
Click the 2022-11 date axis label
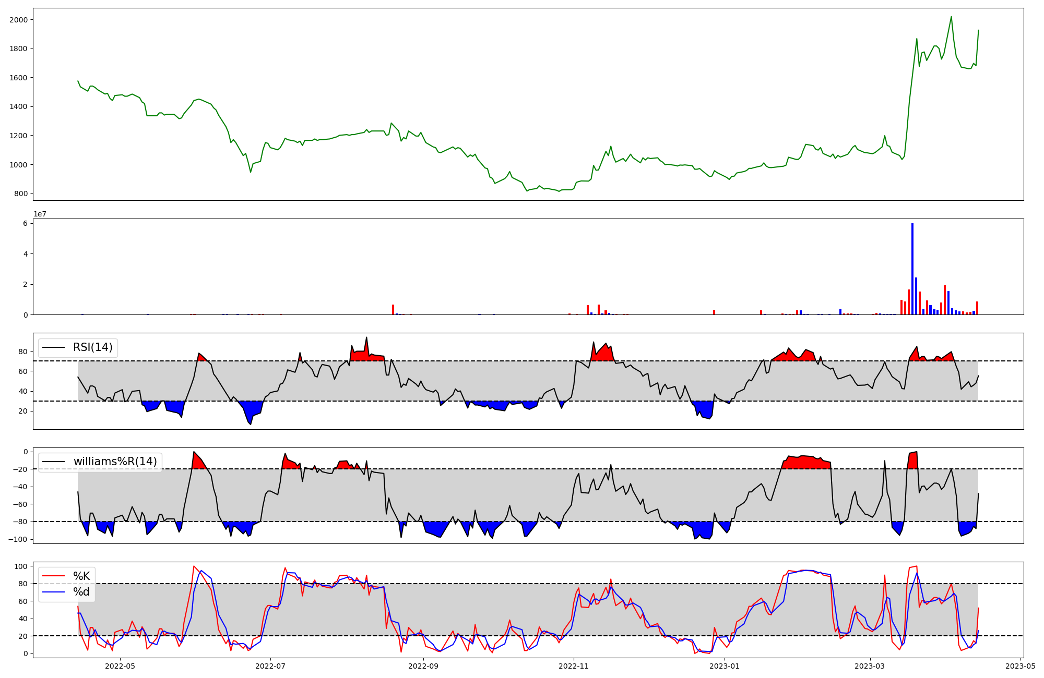coord(574,666)
